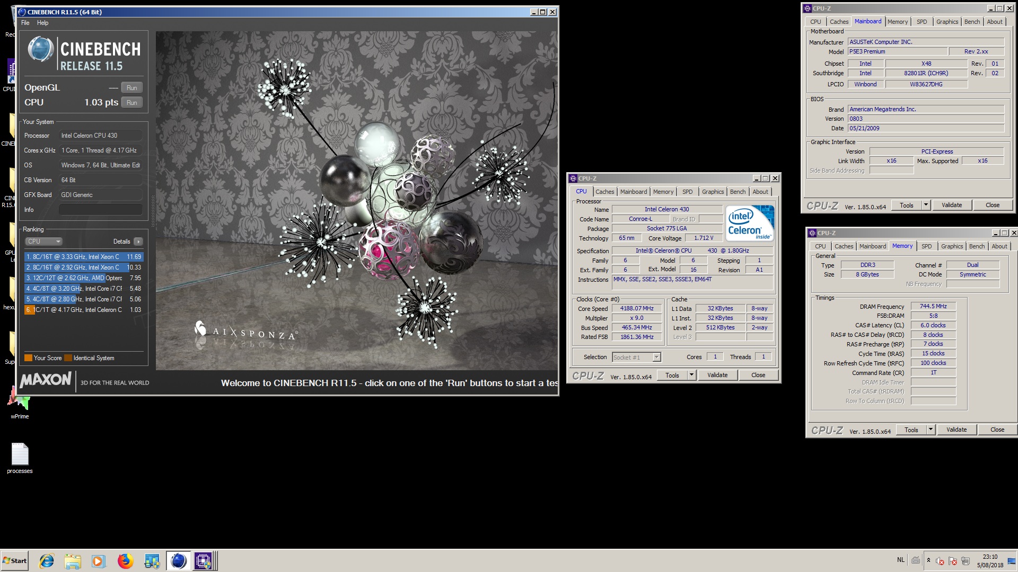Select ranking entry 12C/12T AMD Opteron
This screenshot has height=572, width=1018.
point(84,278)
